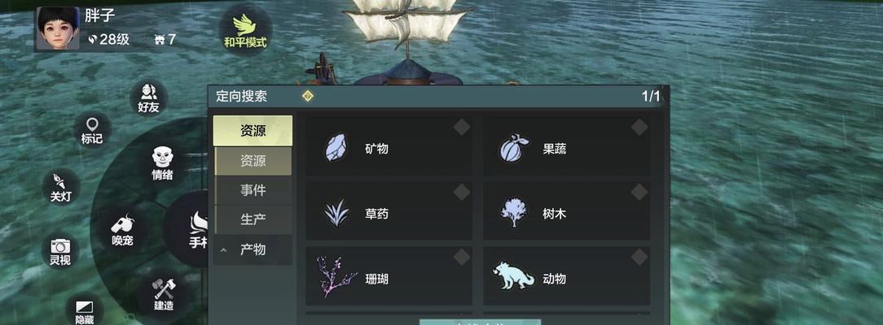
Task: Toggle the diamond marker on 动物 tile
Action: coord(639,257)
